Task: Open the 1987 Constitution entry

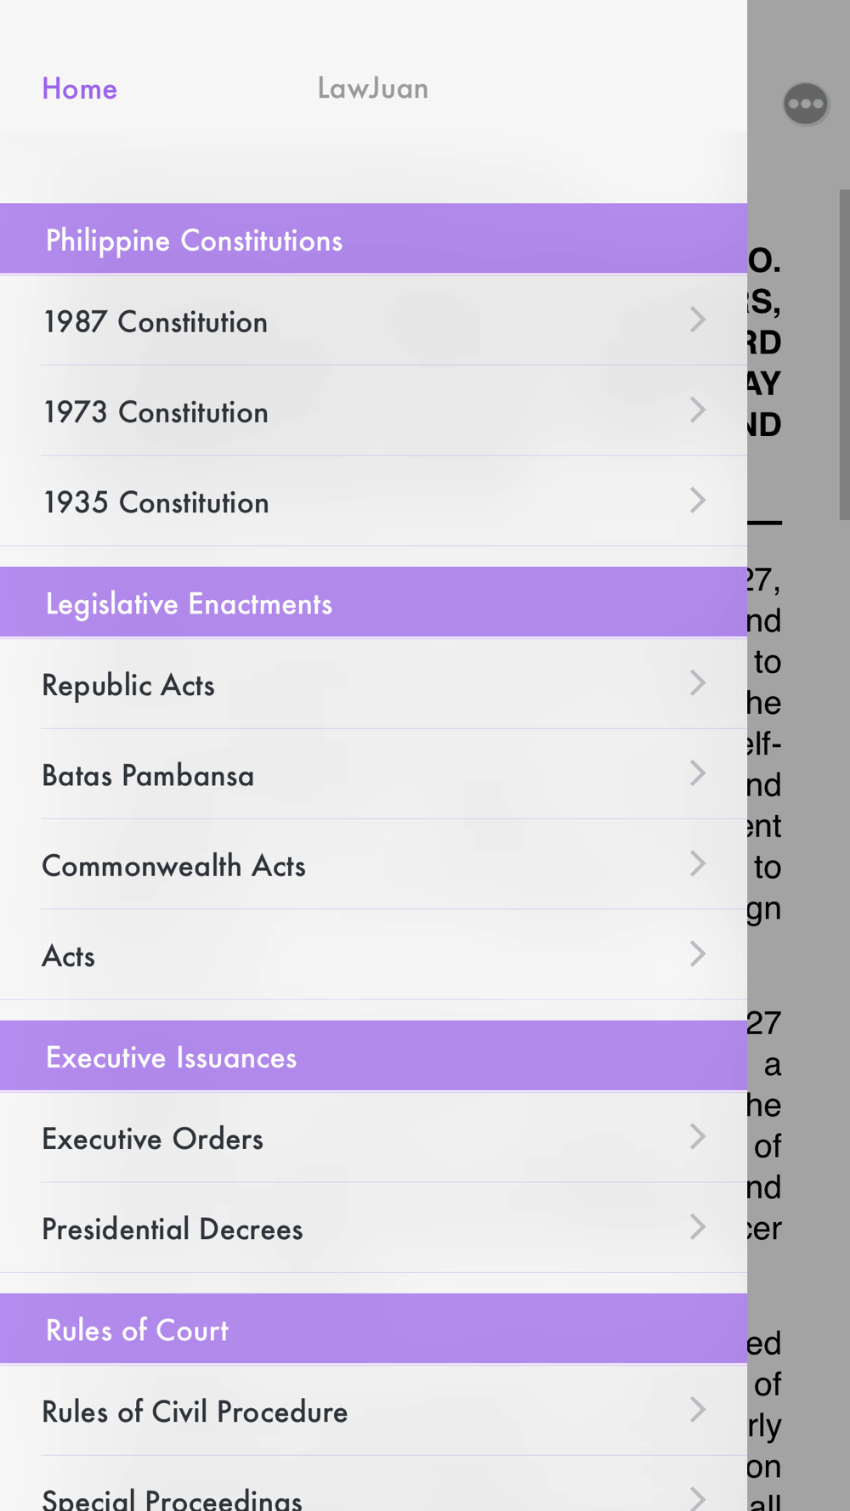Action: pos(374,321)
